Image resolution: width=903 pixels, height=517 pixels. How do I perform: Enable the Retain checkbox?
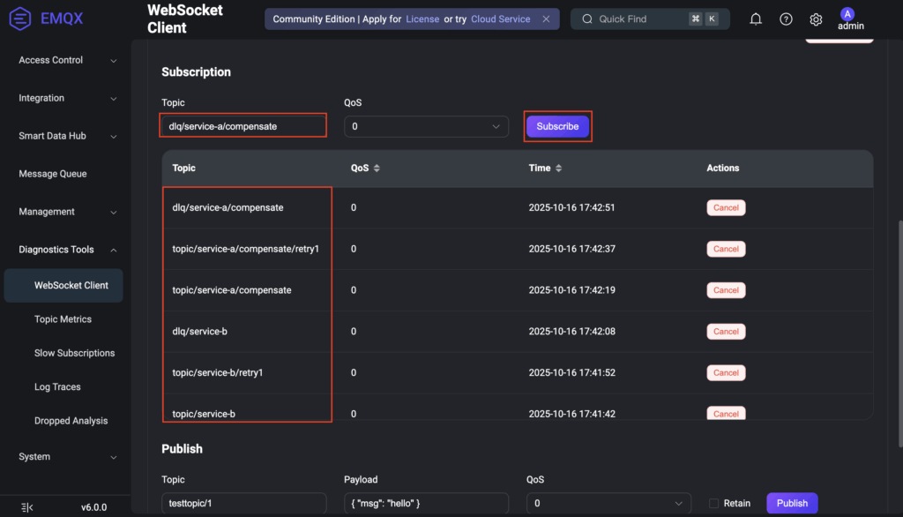click(714, 503)
